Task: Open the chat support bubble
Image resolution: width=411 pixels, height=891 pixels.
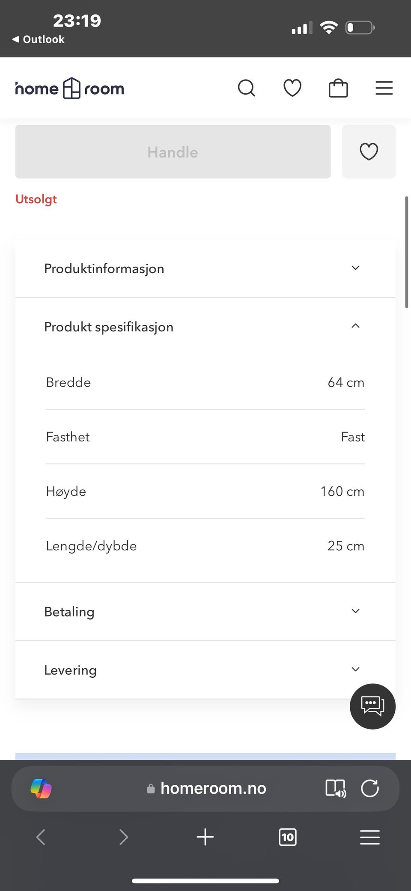Action: click(x=372, y=706)
